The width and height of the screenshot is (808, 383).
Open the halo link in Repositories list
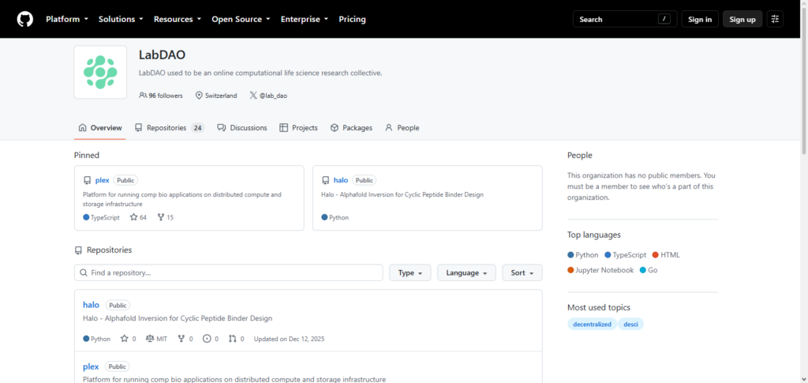[92, 305]
